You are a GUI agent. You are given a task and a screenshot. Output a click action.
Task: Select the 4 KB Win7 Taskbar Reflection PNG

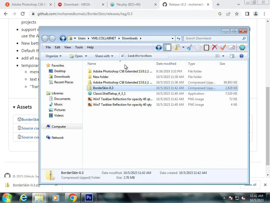coord(162,105)
